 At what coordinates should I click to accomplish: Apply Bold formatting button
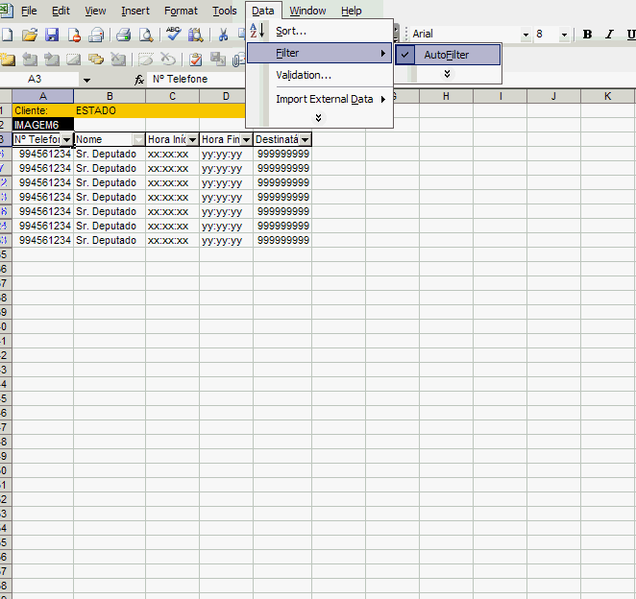tap(587, 35)
